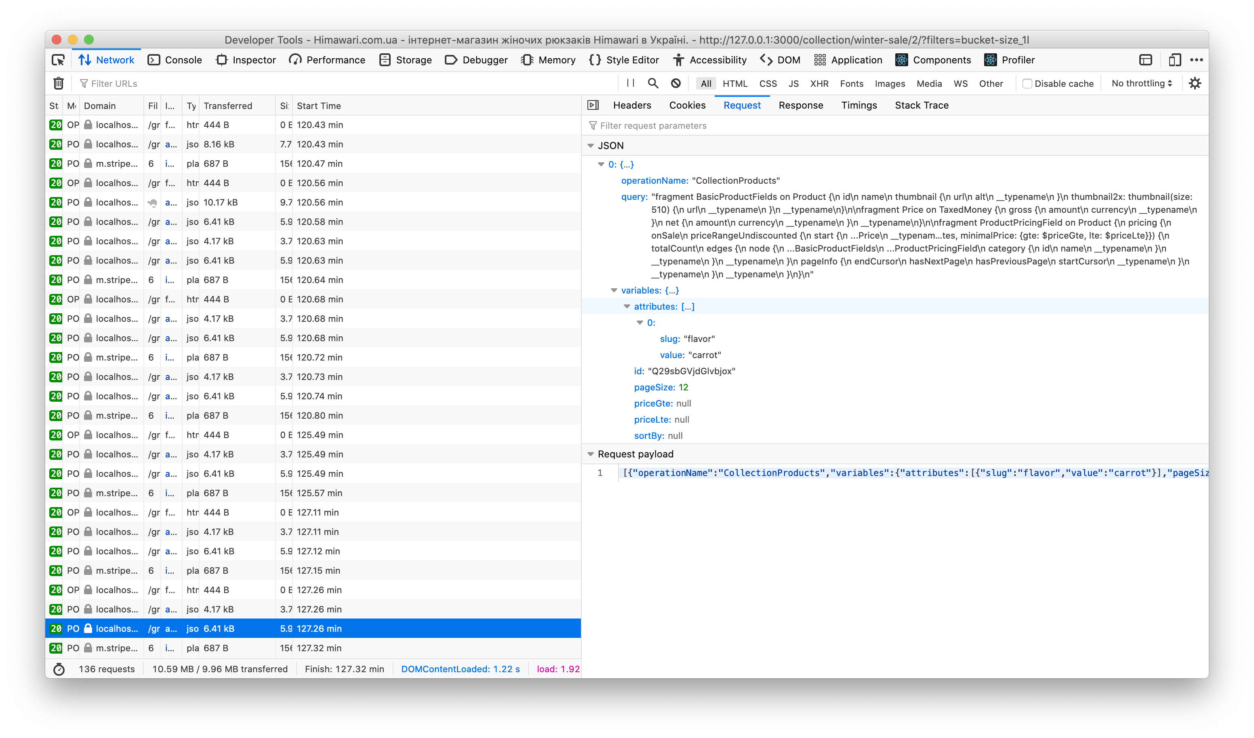Clear all network requests with trash icon
This screenshot has height=738, width=1254.
58,83
